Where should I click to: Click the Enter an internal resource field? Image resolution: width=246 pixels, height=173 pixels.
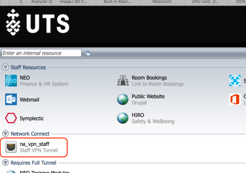tap(42, 53)
